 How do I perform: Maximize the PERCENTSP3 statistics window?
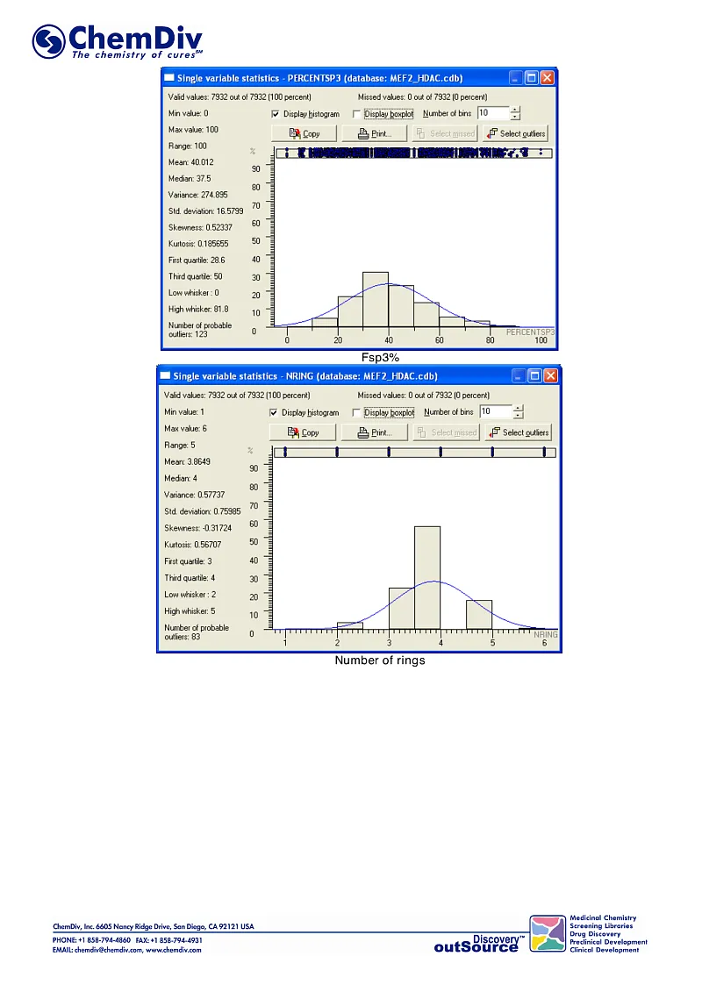(532, 78)
